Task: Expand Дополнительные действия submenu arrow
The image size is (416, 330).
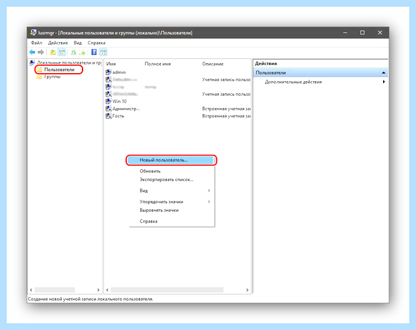Action: 384,82
